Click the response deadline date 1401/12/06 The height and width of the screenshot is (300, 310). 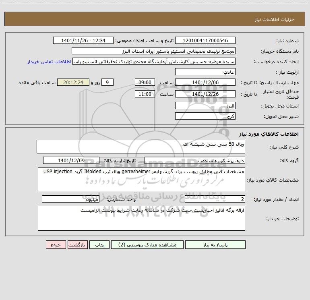tap(205, 82)
